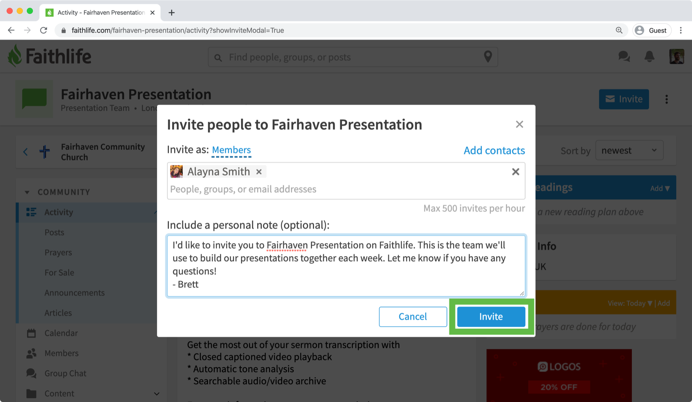The width and height of the screenshot is (692, 402).
Task: Click the location pin icon in search bar
Action: tap(488, 57)
